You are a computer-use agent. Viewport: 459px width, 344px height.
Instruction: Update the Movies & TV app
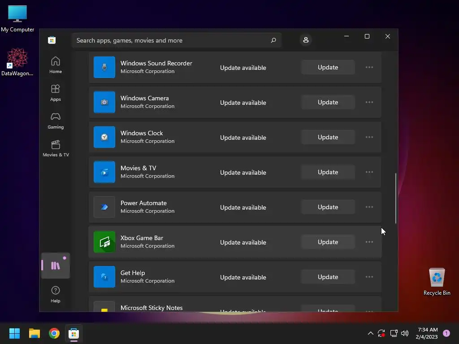pyautogui.click(x=328, y=172)
